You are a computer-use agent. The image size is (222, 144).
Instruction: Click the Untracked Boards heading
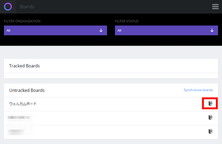tap(27, 90)
